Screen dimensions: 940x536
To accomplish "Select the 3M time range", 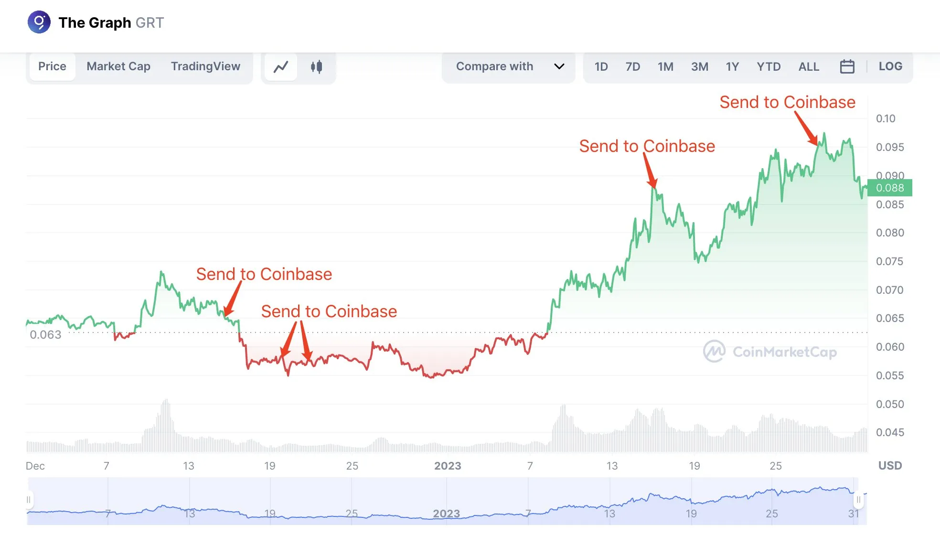I will pos(699,67).
